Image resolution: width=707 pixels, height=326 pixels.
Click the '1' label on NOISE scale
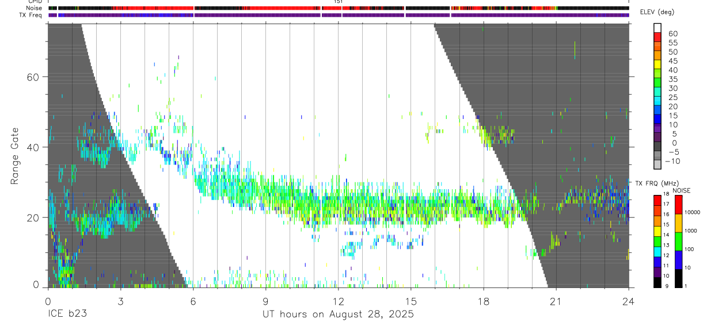click(686, 286)
